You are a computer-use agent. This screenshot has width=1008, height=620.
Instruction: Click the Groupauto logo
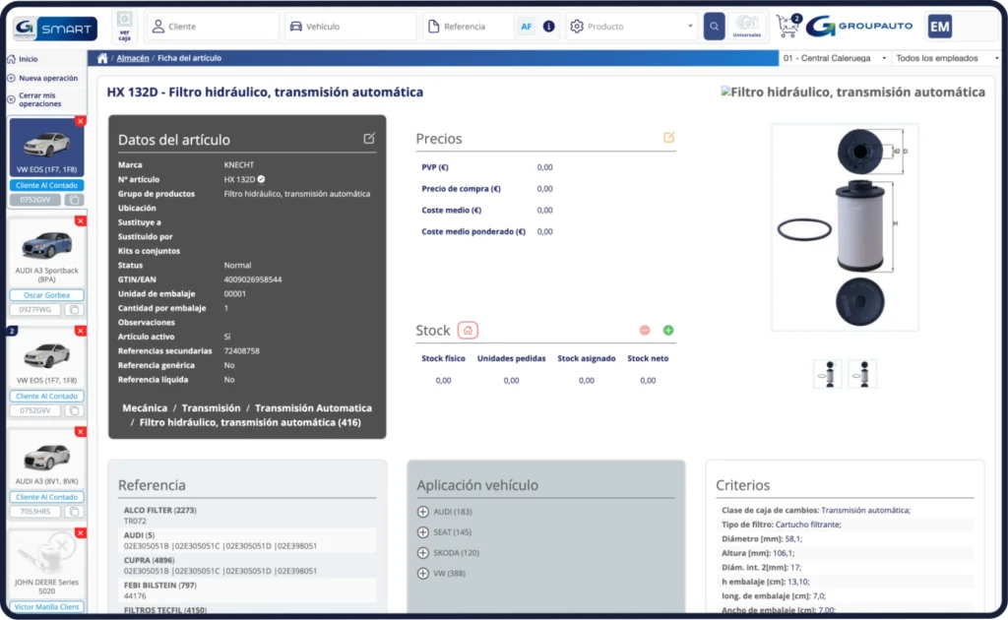click(859, 27)
